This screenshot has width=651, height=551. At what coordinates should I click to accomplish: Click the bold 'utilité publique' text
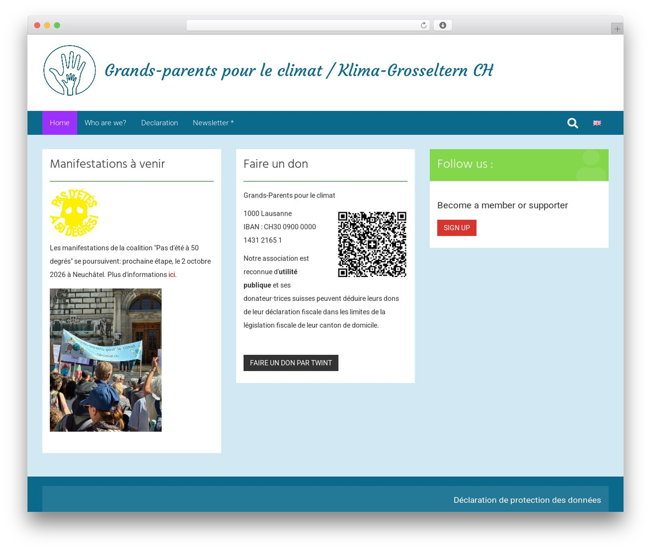click(271, 279)
